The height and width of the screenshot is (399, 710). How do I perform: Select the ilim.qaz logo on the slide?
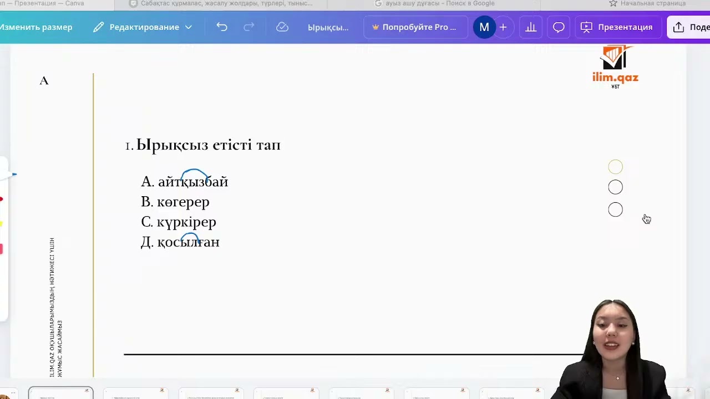616,67
